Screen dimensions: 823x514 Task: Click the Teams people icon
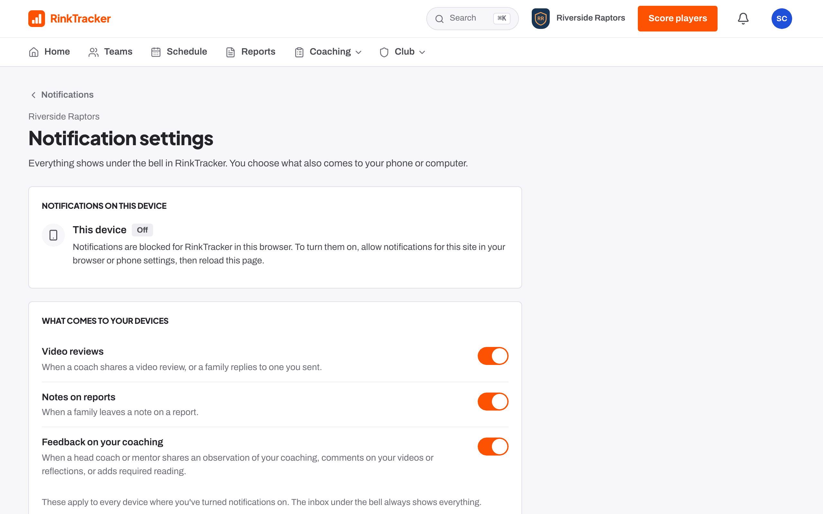94,52
